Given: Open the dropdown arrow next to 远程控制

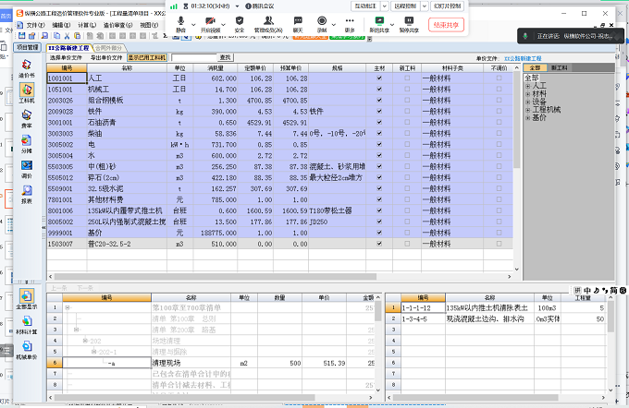Looking at the screenshot, I should tap(425, 6).
